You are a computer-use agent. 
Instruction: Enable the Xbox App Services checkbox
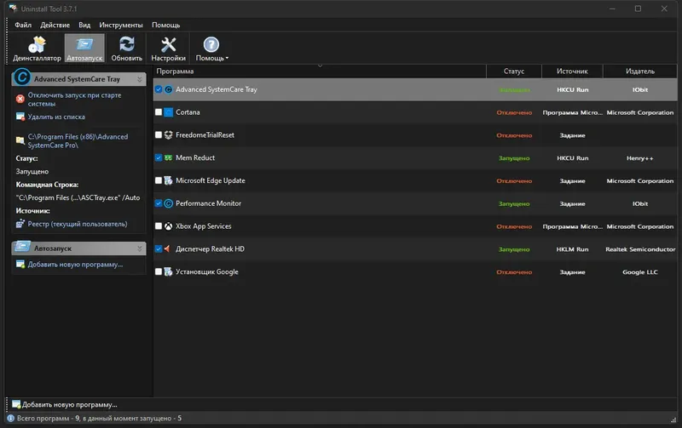click(159, 226)
